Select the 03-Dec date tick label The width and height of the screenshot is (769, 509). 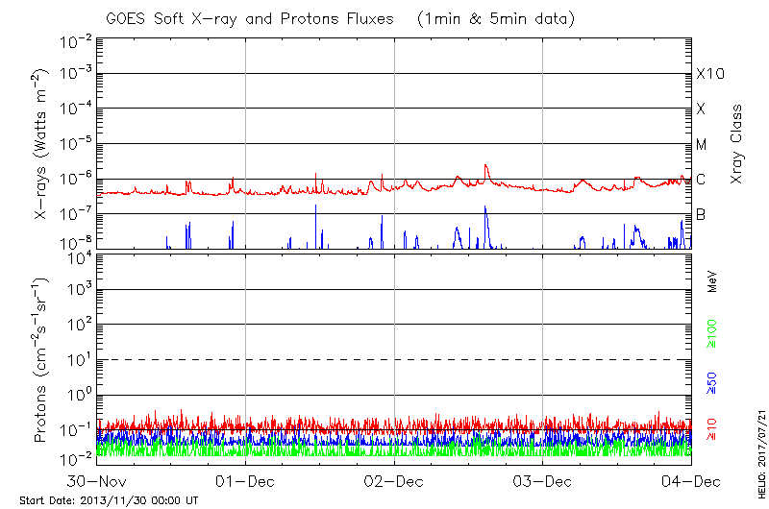click(543, 480)
